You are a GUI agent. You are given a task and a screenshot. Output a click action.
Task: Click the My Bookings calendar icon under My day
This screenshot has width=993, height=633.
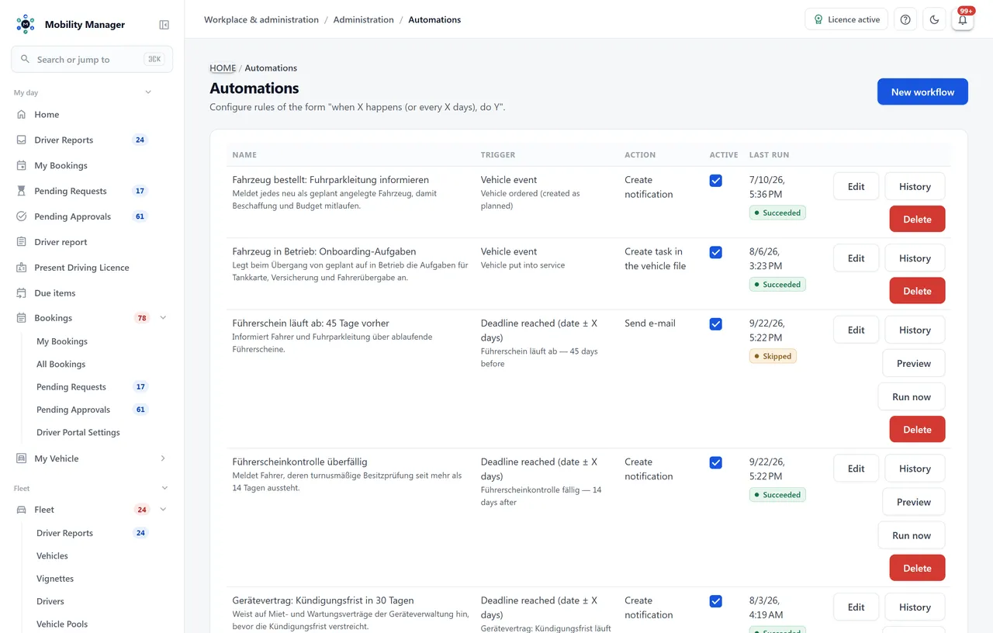pos(22,165)
